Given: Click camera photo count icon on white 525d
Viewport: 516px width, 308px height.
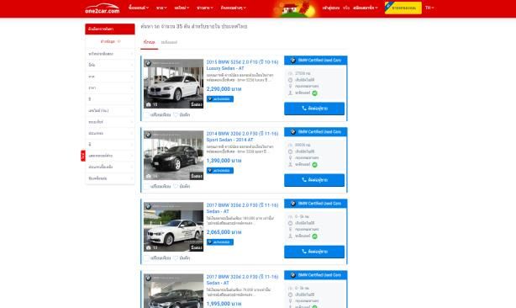Looking at the screenshot, I should (149, 104).
